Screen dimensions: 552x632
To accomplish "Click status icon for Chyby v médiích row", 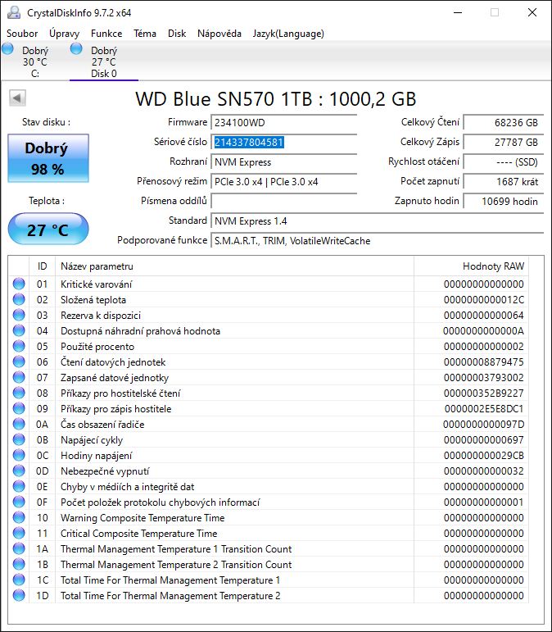I will point(19,486).
